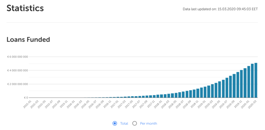The image size is (265, 130).
Task: Click the 2019-09 bar in chart
Action: [234, 86]
